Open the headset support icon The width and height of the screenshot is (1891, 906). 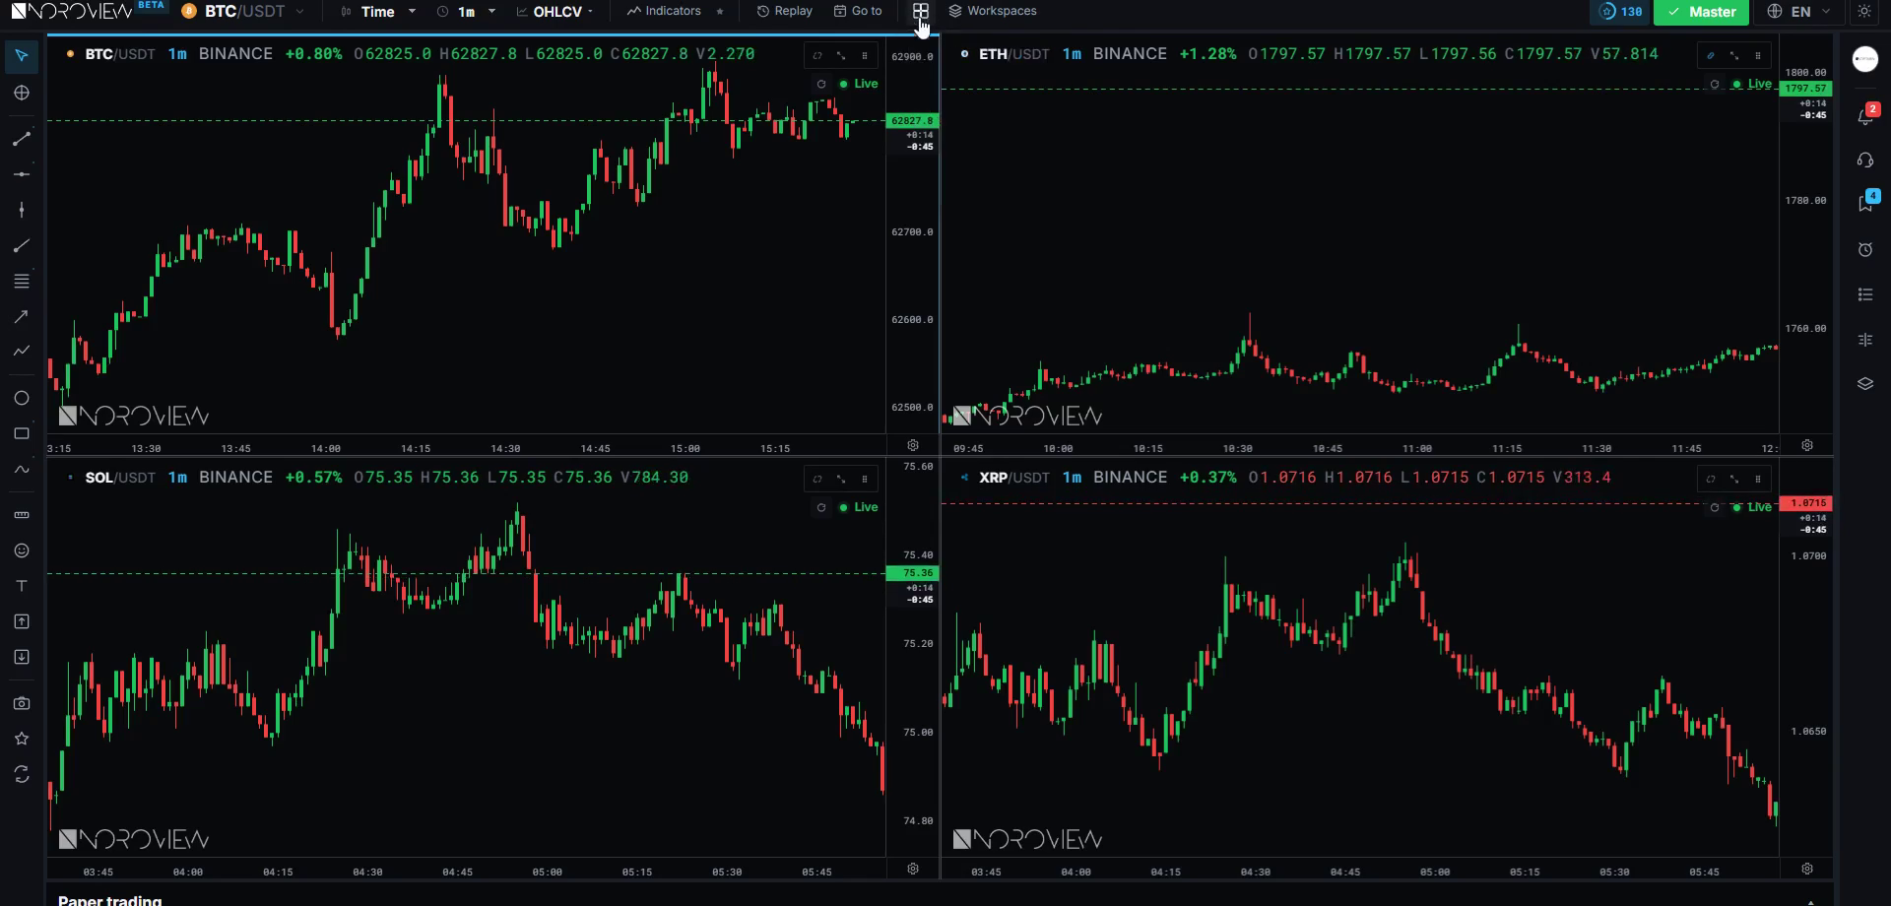pos(1865,160)
